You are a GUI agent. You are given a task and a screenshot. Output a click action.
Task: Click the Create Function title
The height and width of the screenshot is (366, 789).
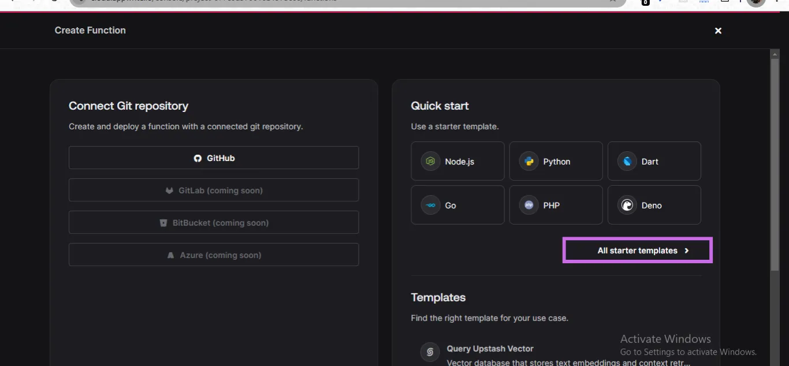90,30
